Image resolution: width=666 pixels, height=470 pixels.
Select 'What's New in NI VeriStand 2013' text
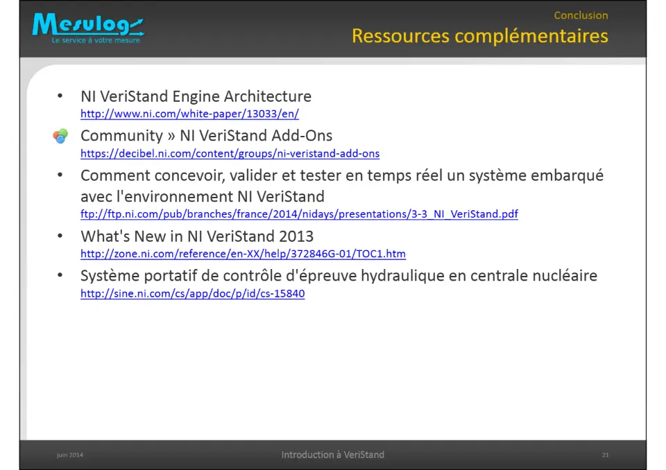(197, 236)
